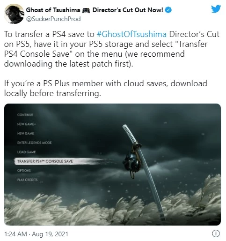226x241 pixels.
Task: Click the Twitter bird logo
Action: [216, 9]
